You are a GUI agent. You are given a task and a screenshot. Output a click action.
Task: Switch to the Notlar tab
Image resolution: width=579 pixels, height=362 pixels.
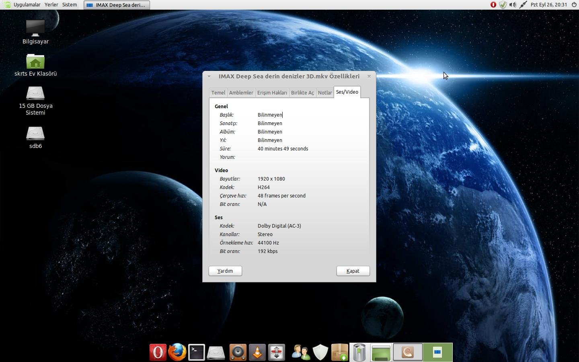pos(325,93)
